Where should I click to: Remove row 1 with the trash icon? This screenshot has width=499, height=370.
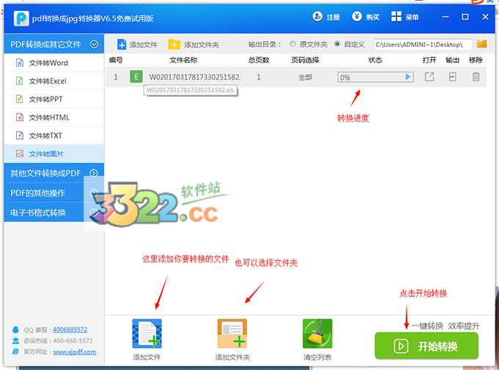pyautogui.click(x=476, y=77)
